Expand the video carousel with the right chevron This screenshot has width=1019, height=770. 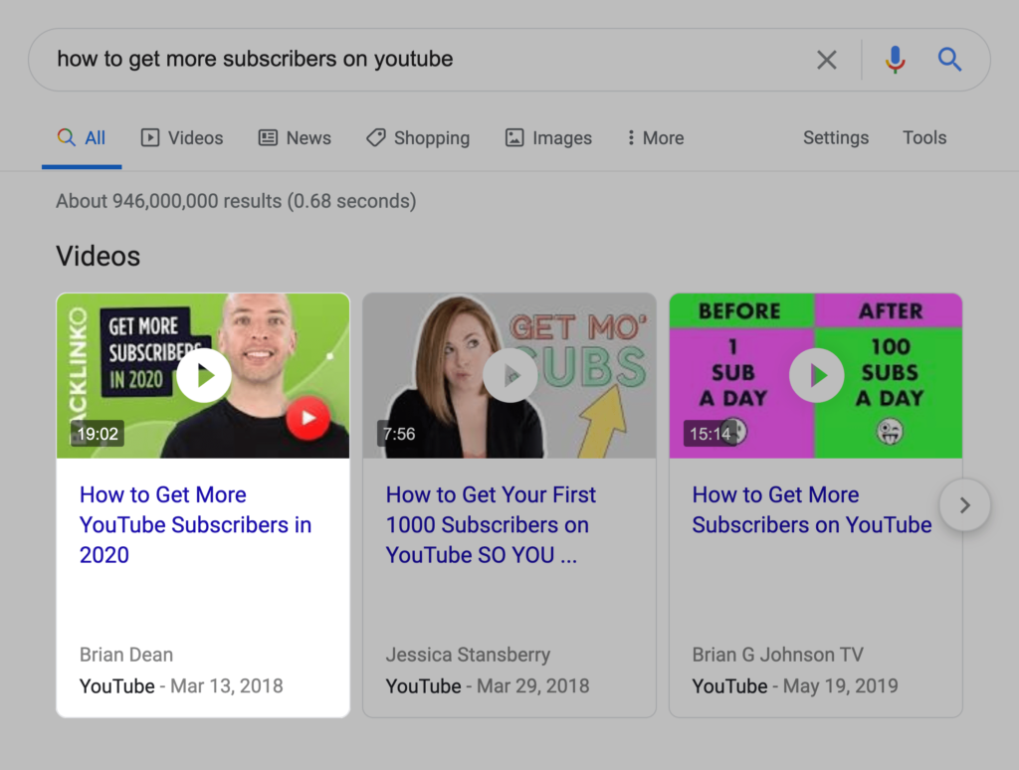[x=964, y=505]
